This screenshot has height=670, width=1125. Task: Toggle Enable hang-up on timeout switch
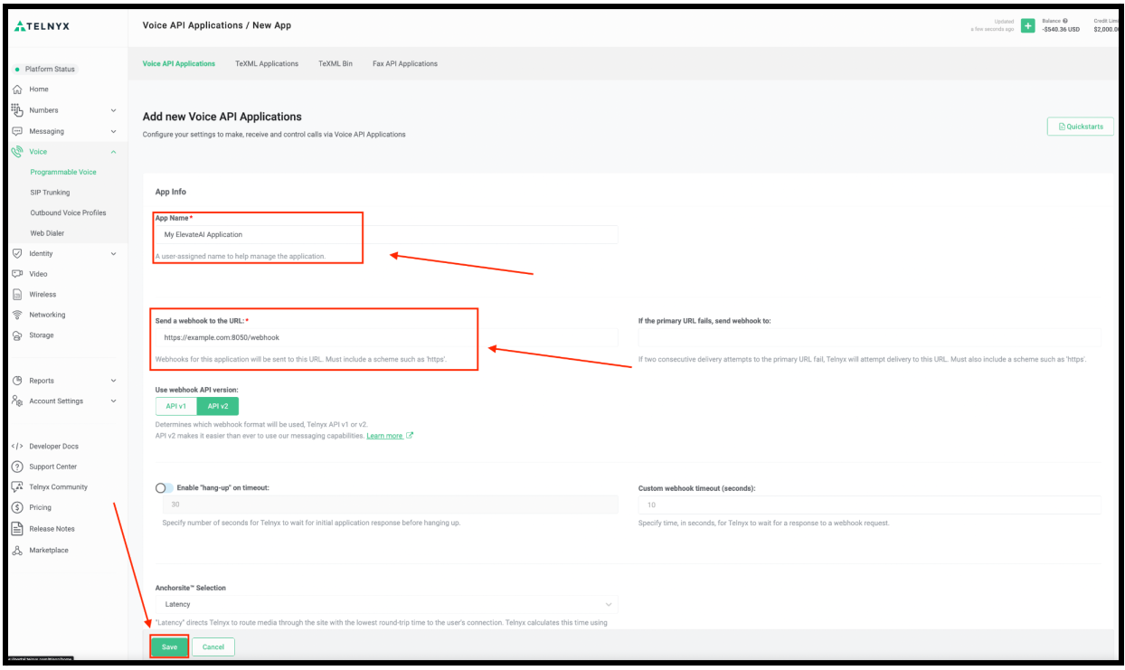click(165, 488)
